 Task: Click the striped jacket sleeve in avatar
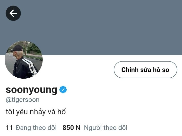(x=30, y=66)
